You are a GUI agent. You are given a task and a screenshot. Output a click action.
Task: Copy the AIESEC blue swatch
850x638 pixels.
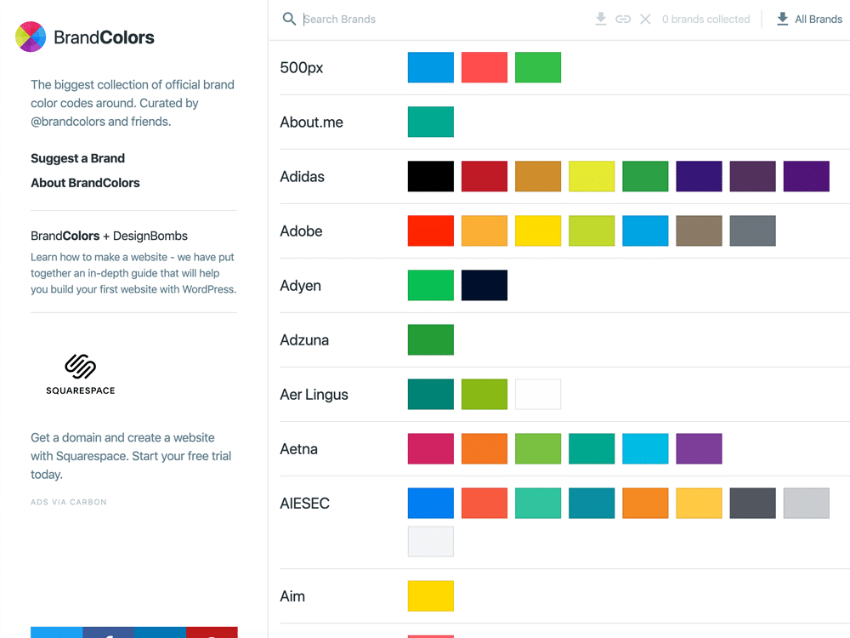click(x=431, y=503)
